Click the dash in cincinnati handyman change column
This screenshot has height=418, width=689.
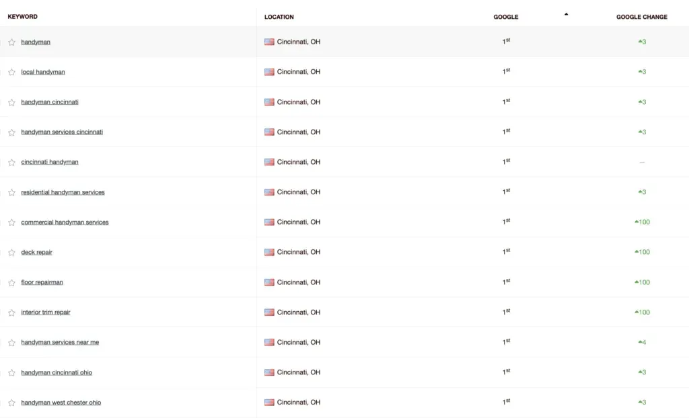click(x=642, y=162)
